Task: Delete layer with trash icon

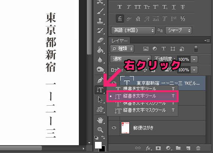Action: coord(198,148)
